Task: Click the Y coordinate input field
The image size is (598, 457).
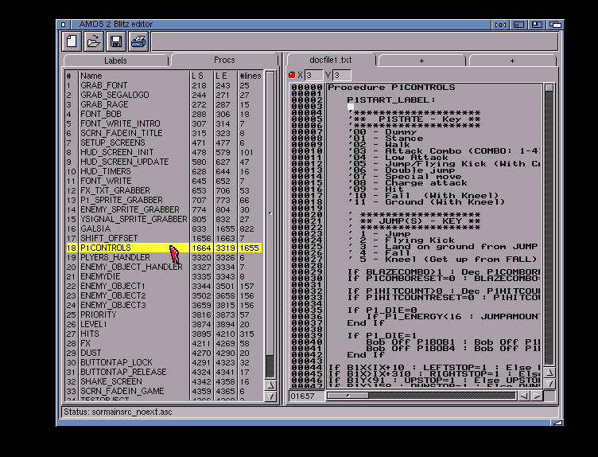Action: pyautogui.click(x=342, y=75)
